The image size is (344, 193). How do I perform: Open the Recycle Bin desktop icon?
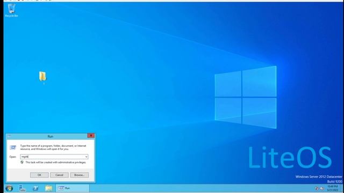pos(11,10)
